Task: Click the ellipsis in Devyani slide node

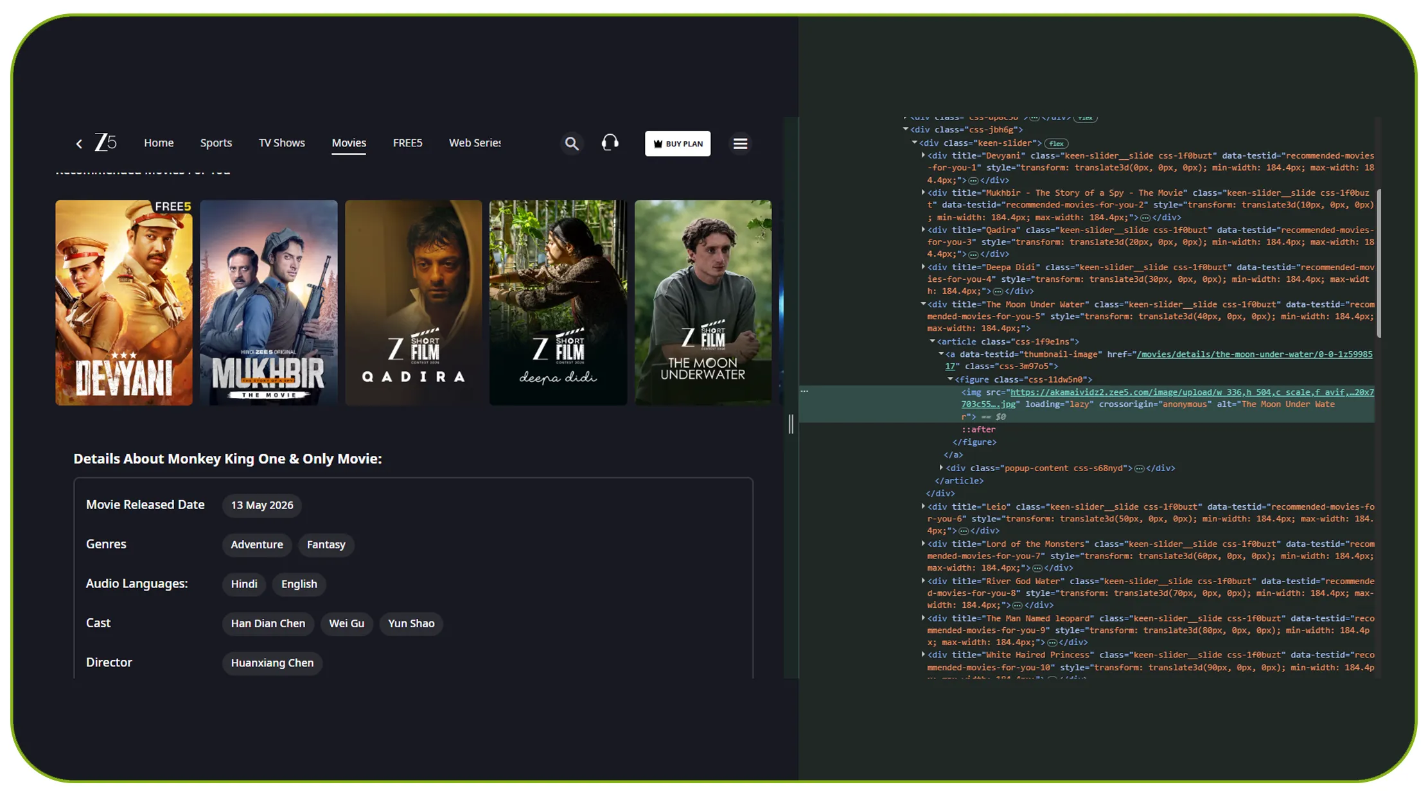Action: click(x=973, y=180)
